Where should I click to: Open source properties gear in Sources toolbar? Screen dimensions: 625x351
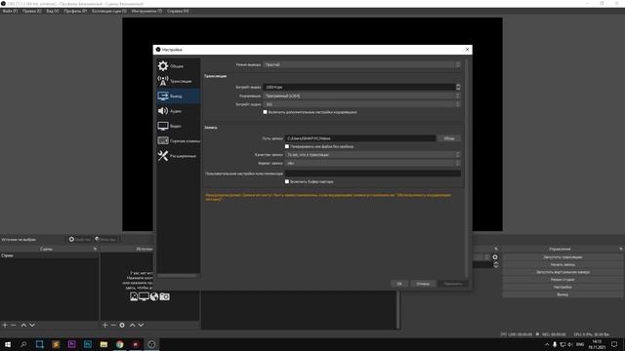click(122, 325)
